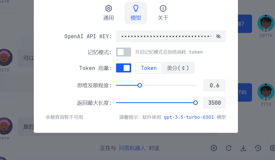Reveal the OpenAI API key
This screenshot has width=275, height=160.
click(x=218, y=36)
